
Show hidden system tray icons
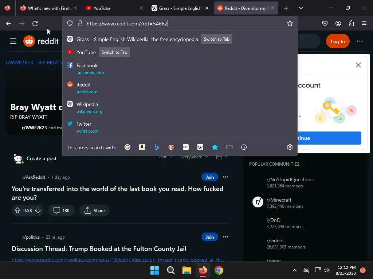294,270
